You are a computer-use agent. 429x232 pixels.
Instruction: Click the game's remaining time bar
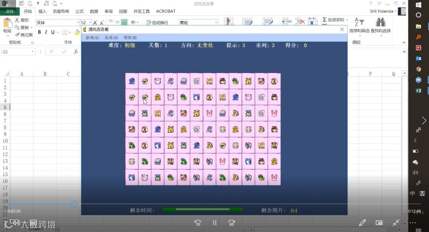click(203, 209)
